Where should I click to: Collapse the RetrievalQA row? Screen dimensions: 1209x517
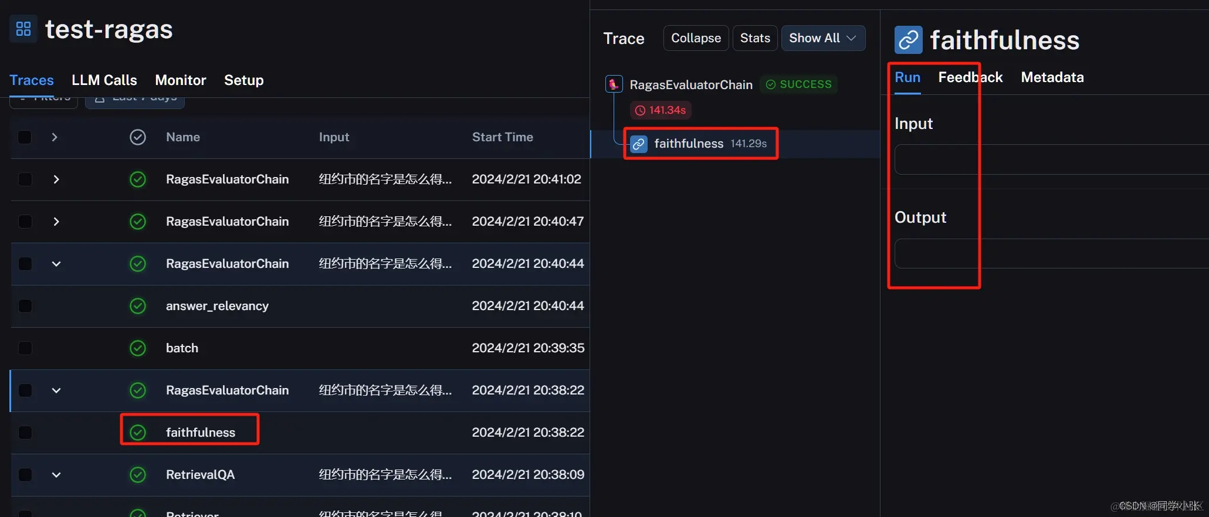point(56,475)
